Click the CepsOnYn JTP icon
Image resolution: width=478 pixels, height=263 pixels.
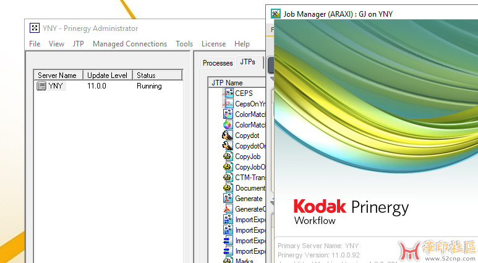click(x=228, y=104)
